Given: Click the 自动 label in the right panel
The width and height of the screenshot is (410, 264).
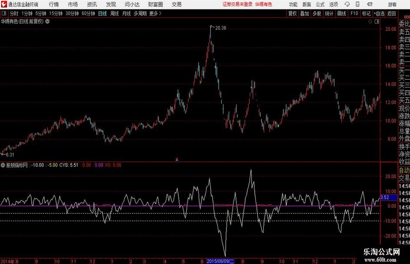Looking at the screenshot, I should click(x=404, y=170).
